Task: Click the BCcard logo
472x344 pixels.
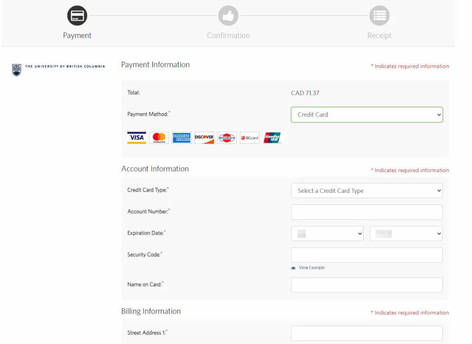Action: pos(250,138)
